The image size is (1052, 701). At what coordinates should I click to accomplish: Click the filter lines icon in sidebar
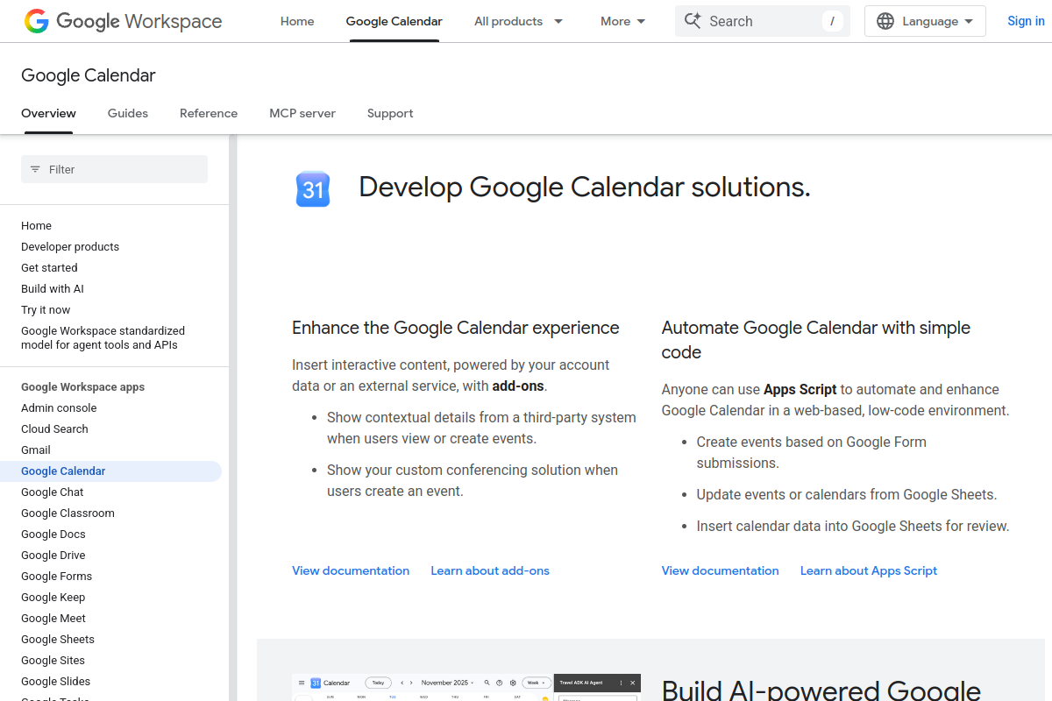click(35, 169)
